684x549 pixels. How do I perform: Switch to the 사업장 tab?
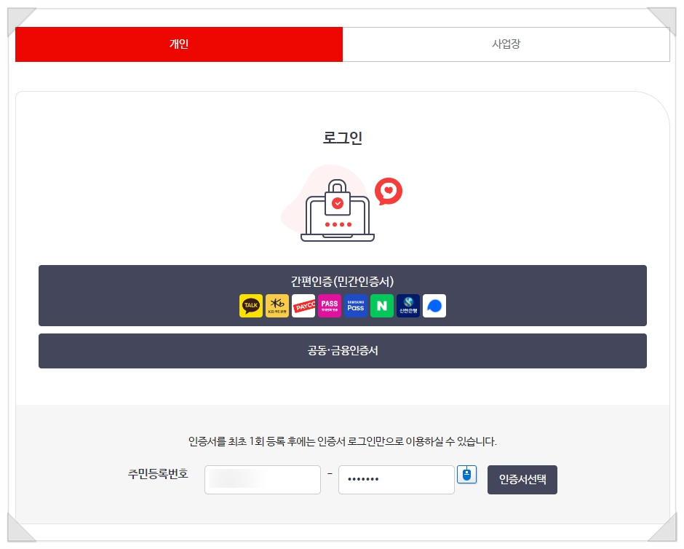coord(506,44)
